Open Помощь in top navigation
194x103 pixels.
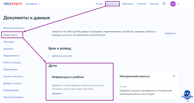154,4
